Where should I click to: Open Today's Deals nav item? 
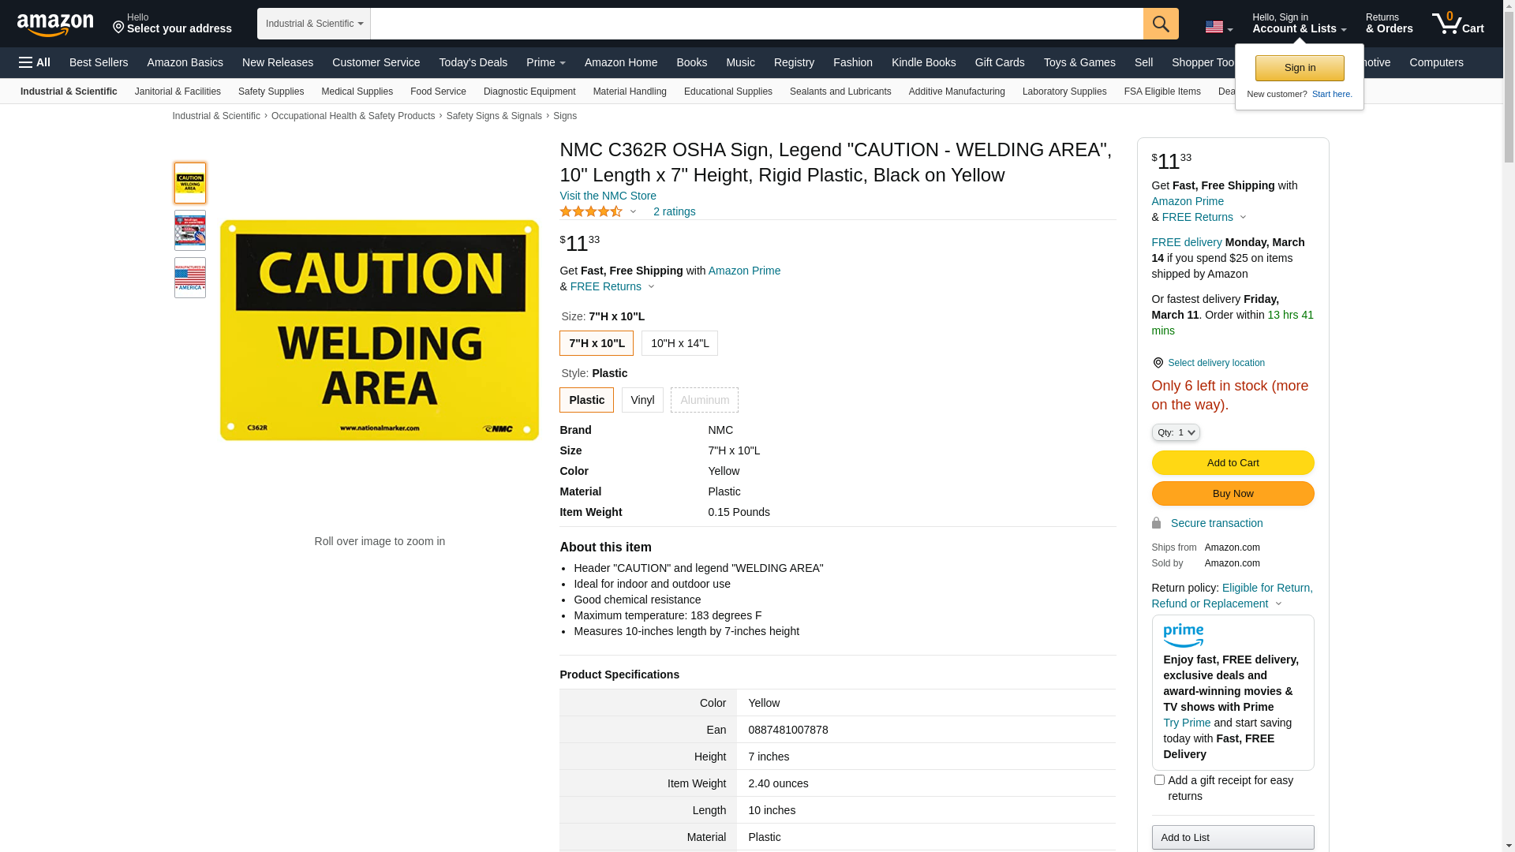(473, 62)
